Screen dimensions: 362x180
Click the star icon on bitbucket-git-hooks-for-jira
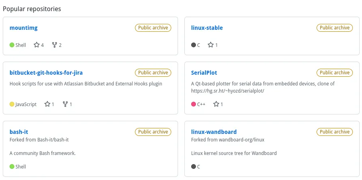pos(47,104)
